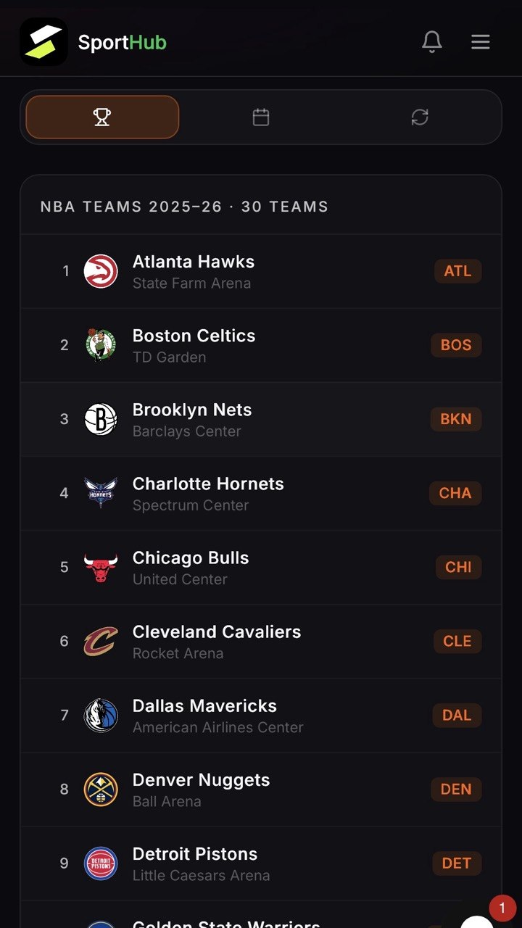This screenshot has height=928, width=522.
Task: Select the ATL abbreviation badge
Action: click(457, 271)
